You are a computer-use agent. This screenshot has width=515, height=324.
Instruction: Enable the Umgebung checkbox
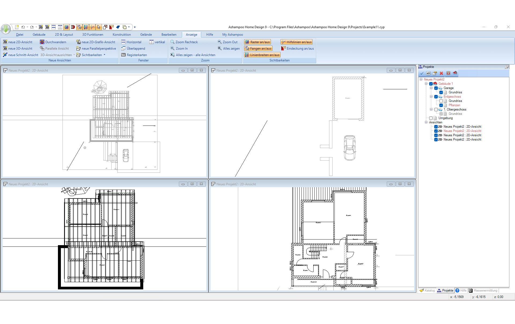point(431,118)
